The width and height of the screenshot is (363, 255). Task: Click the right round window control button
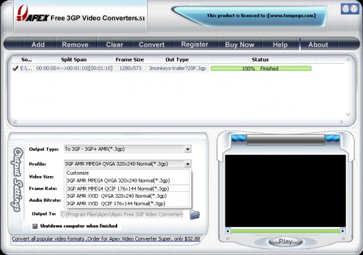point(354,9)
